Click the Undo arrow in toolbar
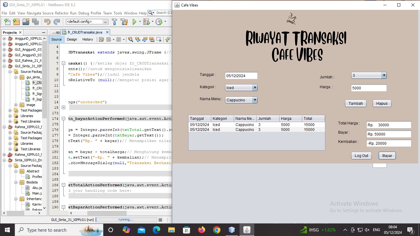This screenshot has height=236, width=420. tap(47, 22)
